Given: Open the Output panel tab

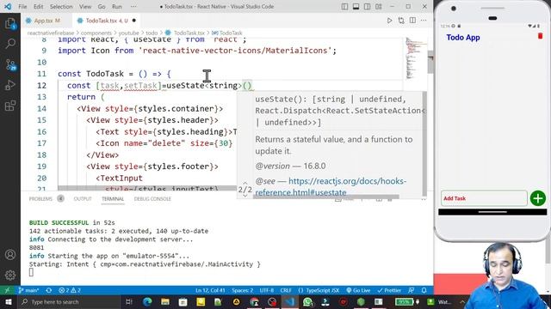Looking at the screenshot, I should [x=83, y=198].
